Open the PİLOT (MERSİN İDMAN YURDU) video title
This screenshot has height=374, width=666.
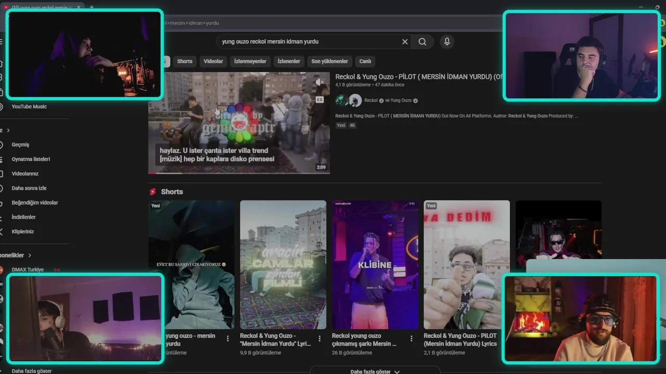click(419, 76)
